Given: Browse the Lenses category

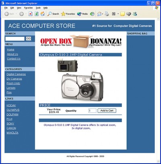Looking at the screenshot, I should [x=11, y=88].
